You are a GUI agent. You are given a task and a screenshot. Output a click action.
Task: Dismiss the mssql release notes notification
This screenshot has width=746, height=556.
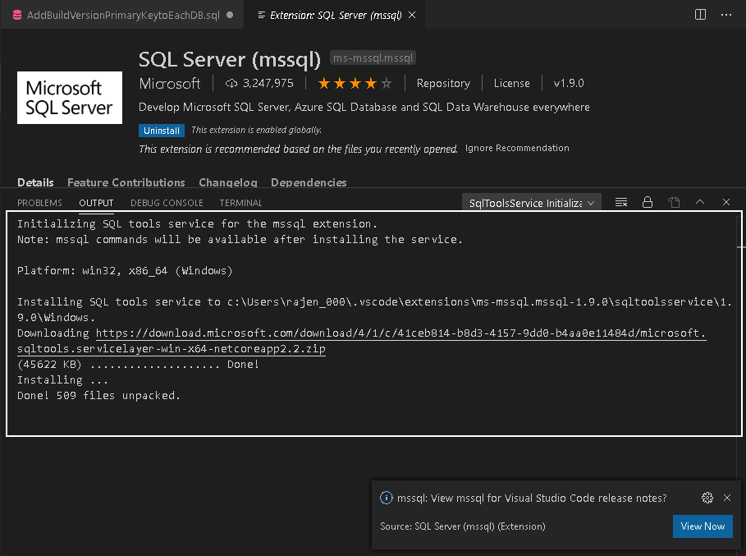pos(726,498)
